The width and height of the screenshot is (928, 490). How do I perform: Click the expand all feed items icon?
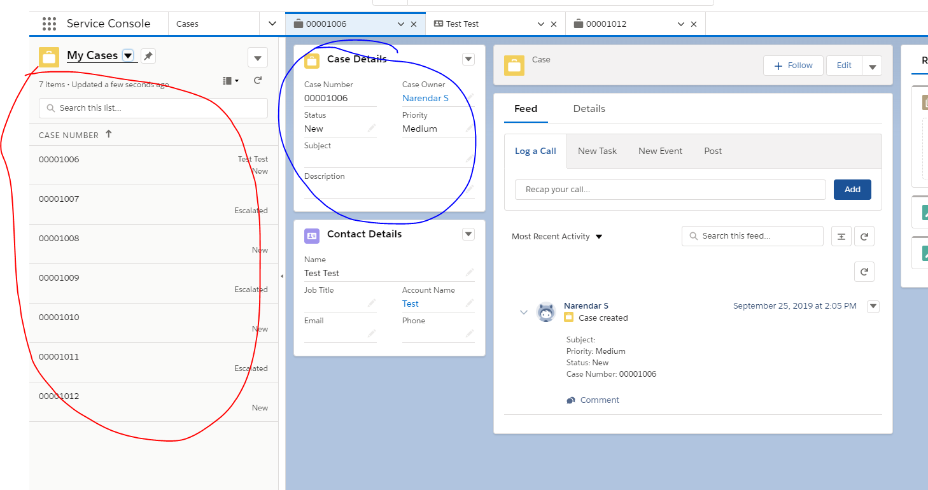pyautogui.click(x=841, y=236)
